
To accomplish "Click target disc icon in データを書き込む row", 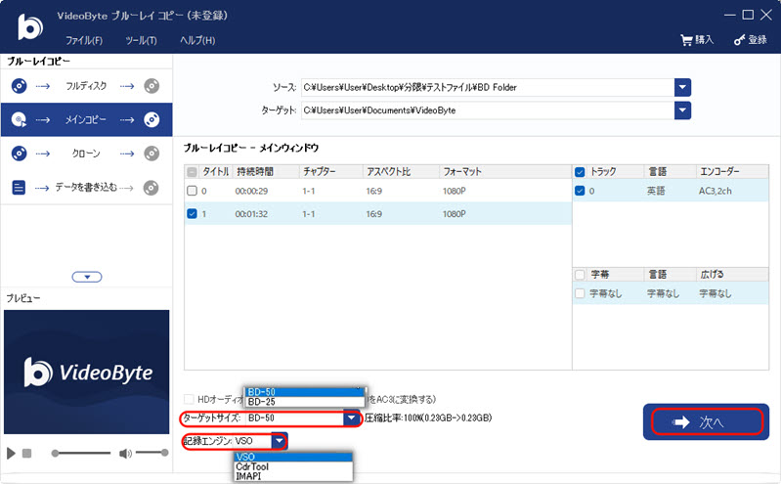I will 151,188.
